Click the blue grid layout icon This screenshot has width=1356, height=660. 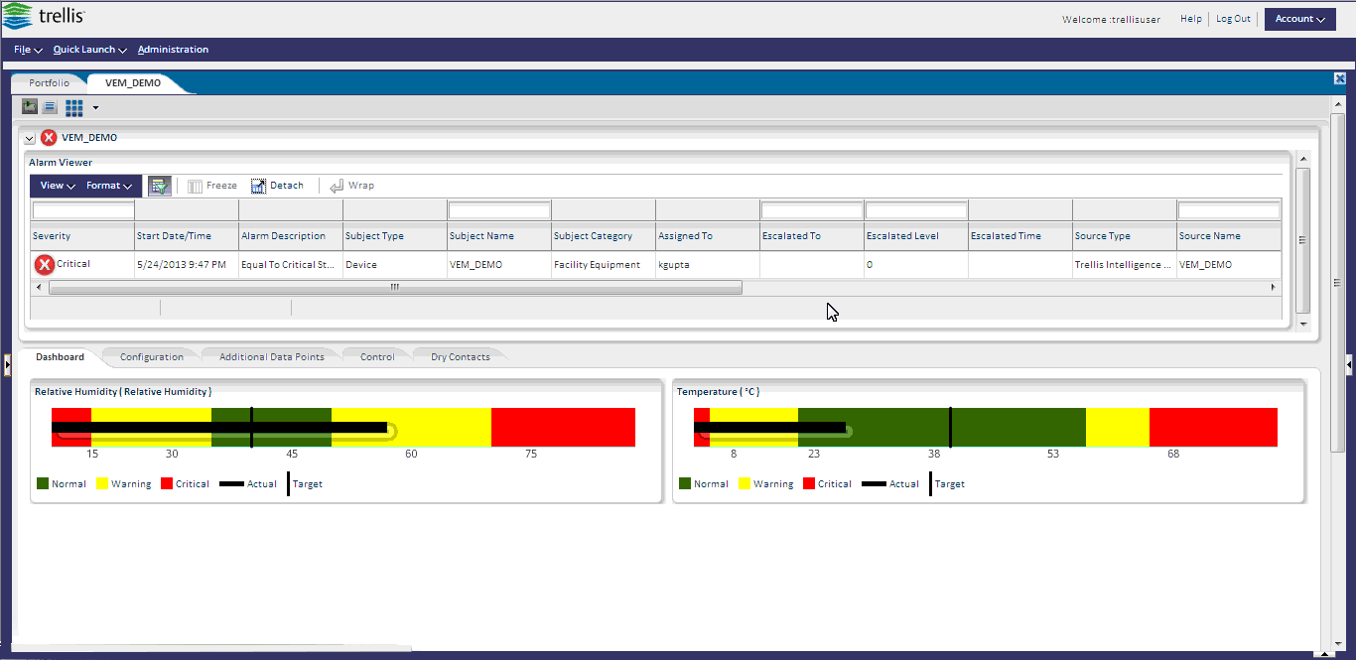[x=74, y=107]
